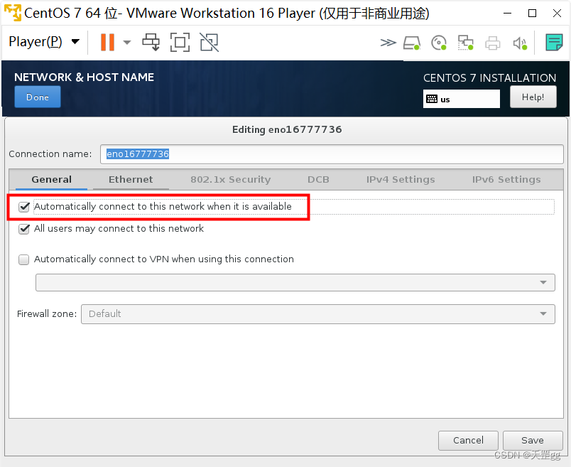Open the Help! button
This screenshot has height=467, width=571.
533,97
